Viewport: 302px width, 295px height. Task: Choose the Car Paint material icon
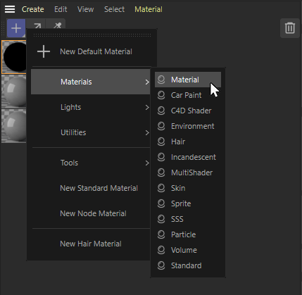[x=161, y=95]
